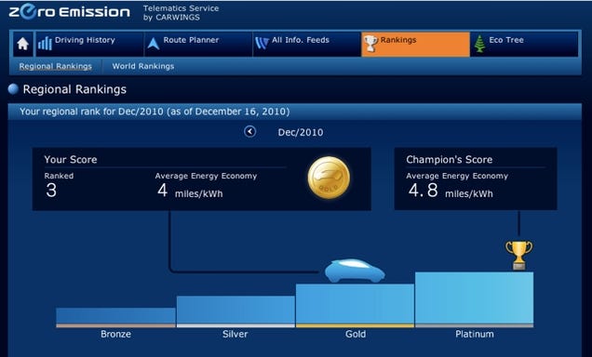Open the Eco Tree tab
This screenshot has width=592, height=357.
tap(524, 44)
